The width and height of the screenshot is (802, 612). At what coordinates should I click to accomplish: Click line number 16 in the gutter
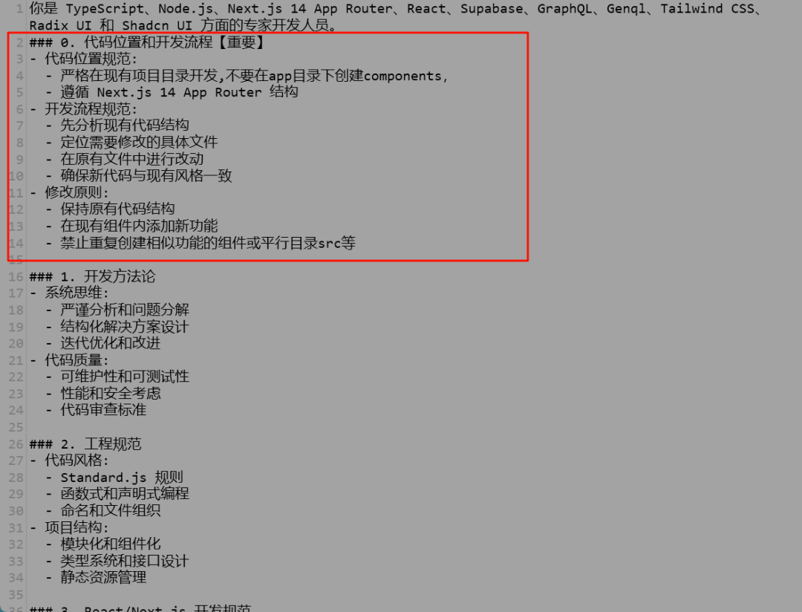(x=16, y=277)
